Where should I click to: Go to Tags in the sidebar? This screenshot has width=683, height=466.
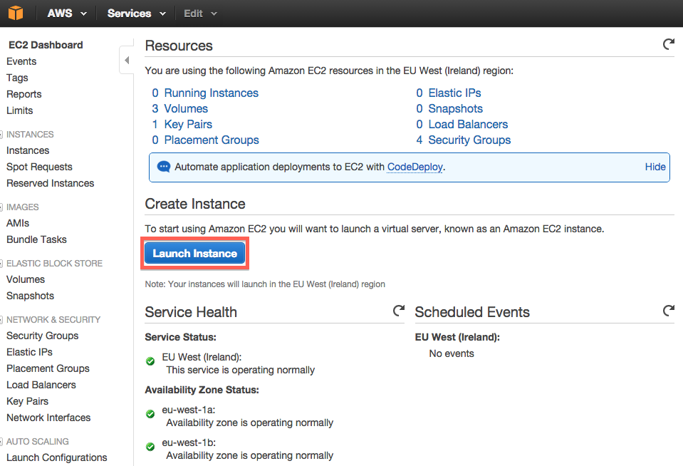[17, 78]
